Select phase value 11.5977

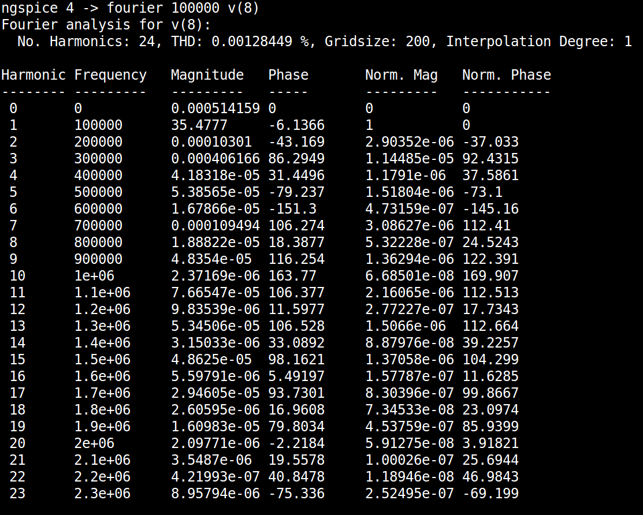tap(296, 309)
